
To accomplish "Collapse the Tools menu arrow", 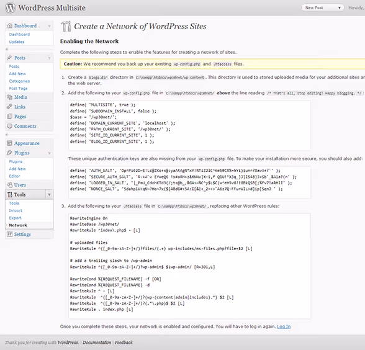I will [x=49, y=195].
